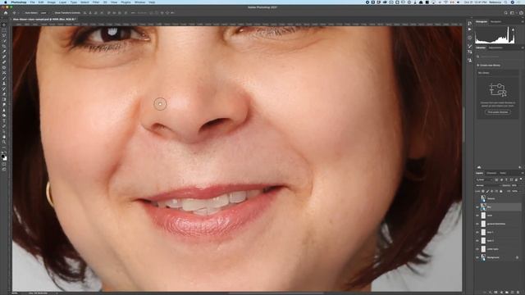Select the Rectangular Marquee tool

4,29
